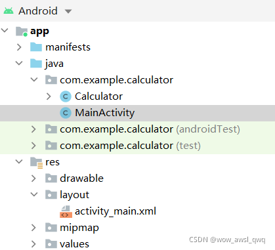Click the app module folder icon
Image resolution: width=275 pixels, height=250 pixels.
pyautogui.click(x=22, y=31)
